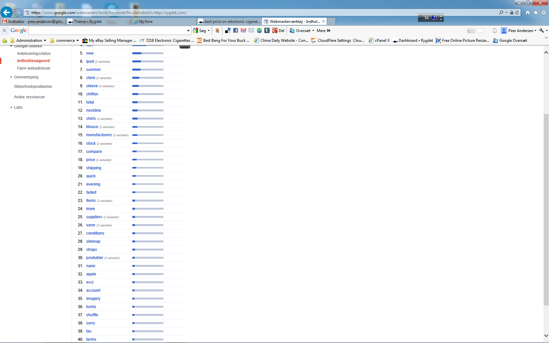The height and width of the screenshot is (343, 549).
Task: Open the security lock report icon
Action: tap(512, 12)
